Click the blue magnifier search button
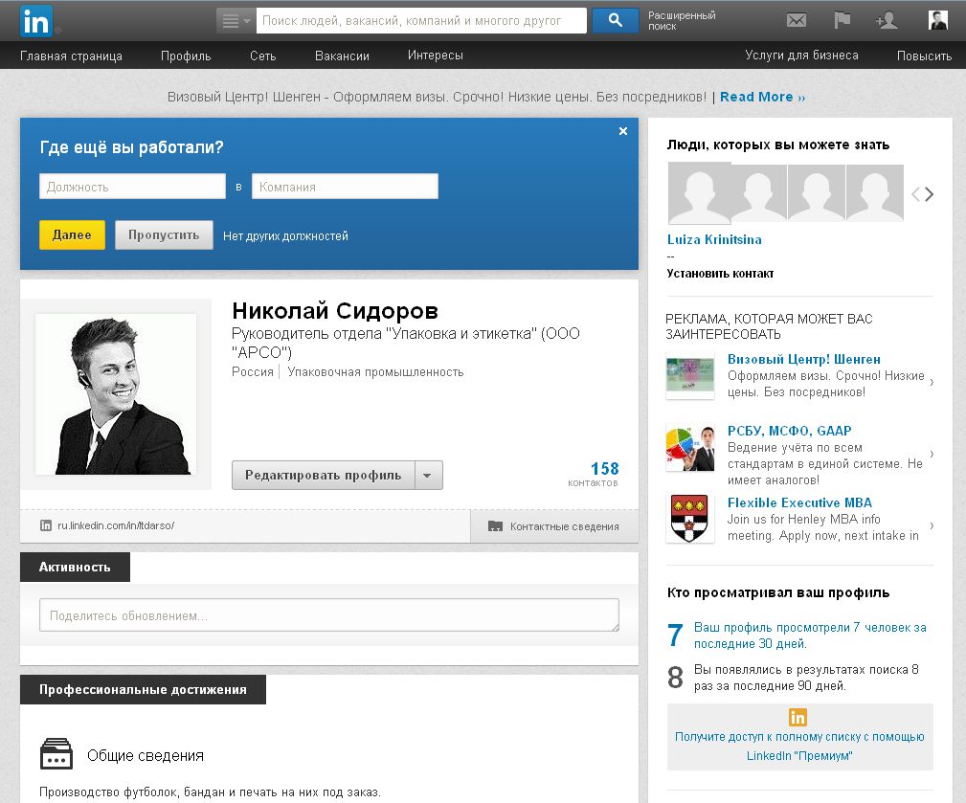This screenshot has height=803, width=966. pyautogui.click(x=615, y=20)
